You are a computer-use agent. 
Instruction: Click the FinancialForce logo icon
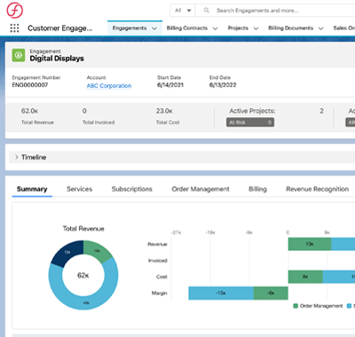click(x=15, y=10)
